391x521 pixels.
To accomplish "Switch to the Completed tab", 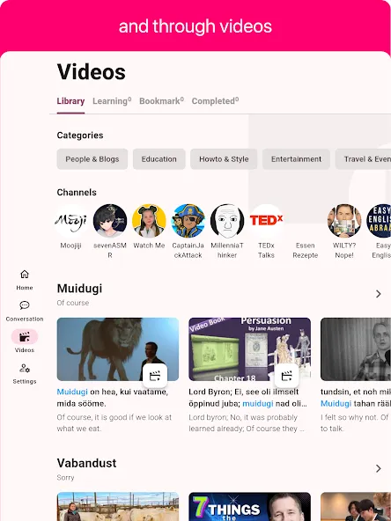I will tap(215, 101).
